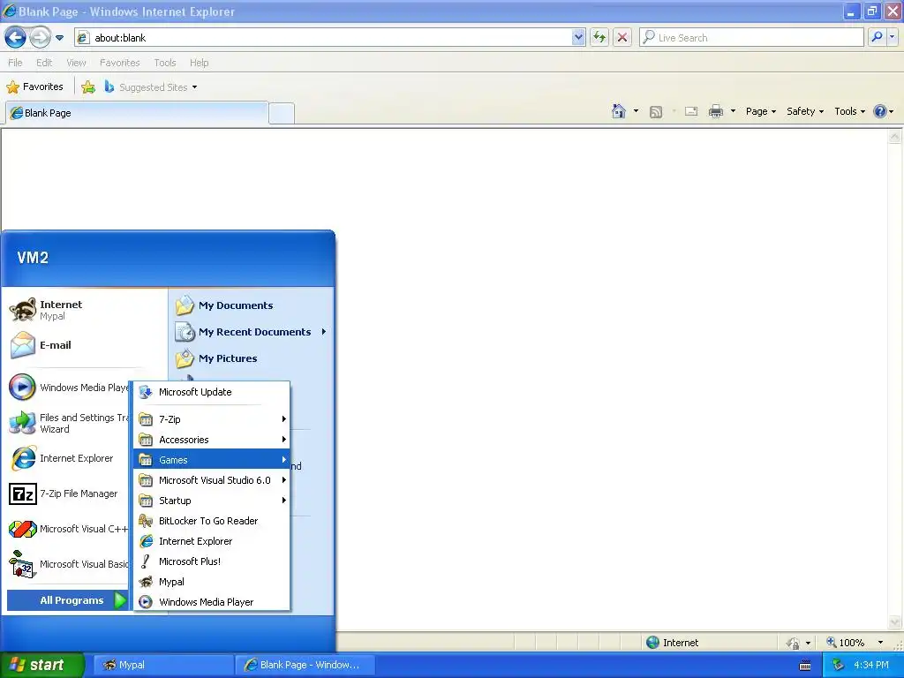Click the IE Back navigation button

click(16, 37)
